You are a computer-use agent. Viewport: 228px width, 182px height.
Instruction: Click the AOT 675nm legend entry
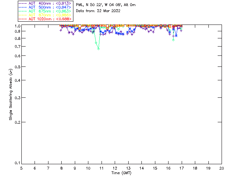tap(45, 11)
